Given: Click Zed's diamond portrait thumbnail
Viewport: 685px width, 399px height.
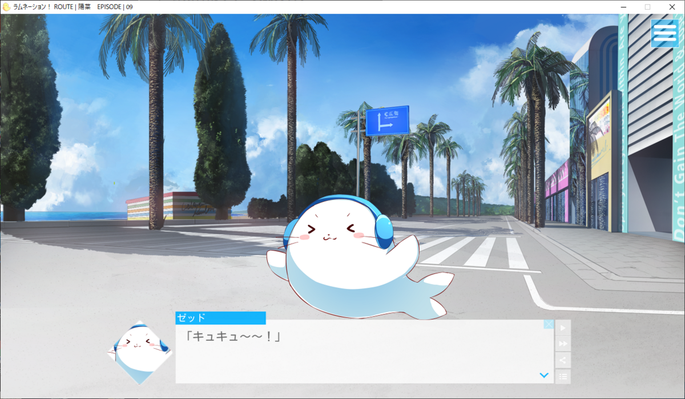Looking at the screenshot, I should (139, 352).
